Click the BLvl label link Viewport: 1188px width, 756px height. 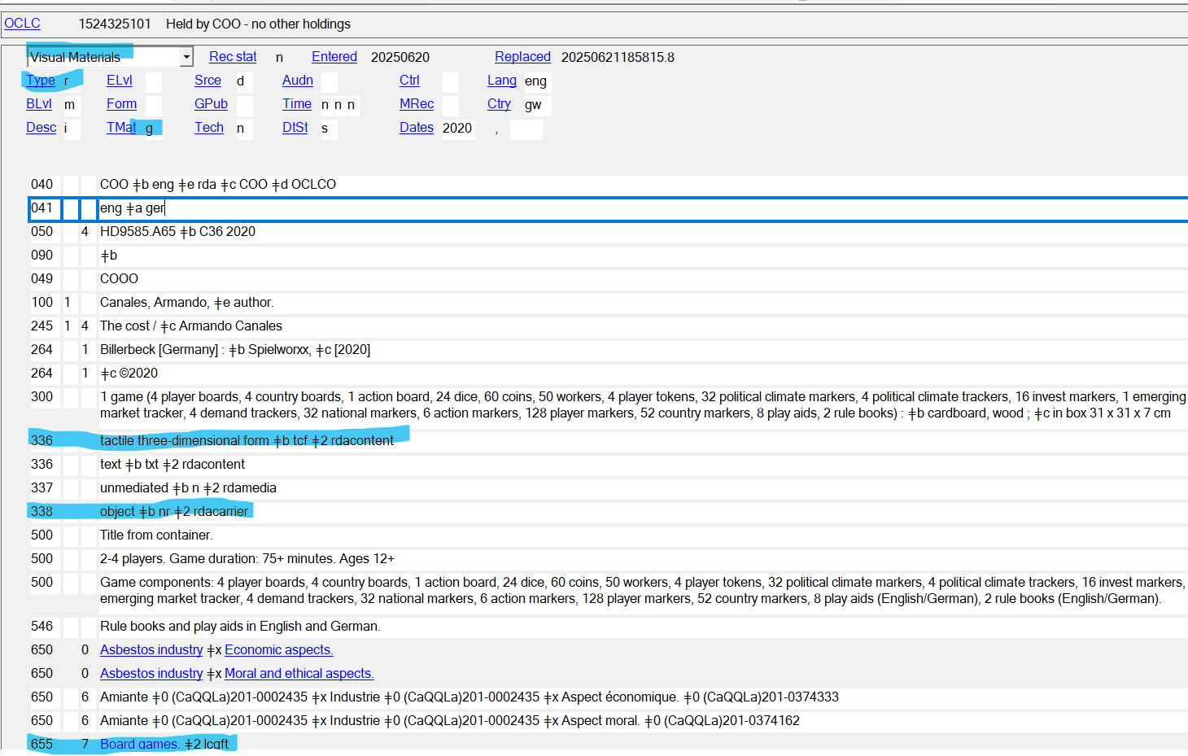(39, 104)
